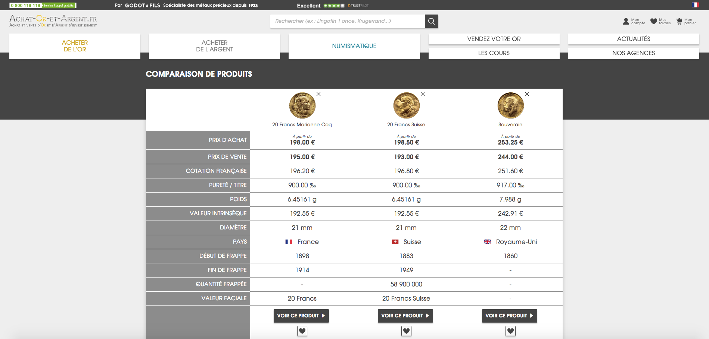Toggle favorite heart for 20 Francs Marianne Coq
This screenshot has height=339, width=709.
point(302,331)
